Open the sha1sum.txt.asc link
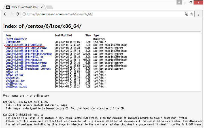Image resolution: width=204 pixels, height=128 pixels. pyautogui.click(x=15, y=81)
